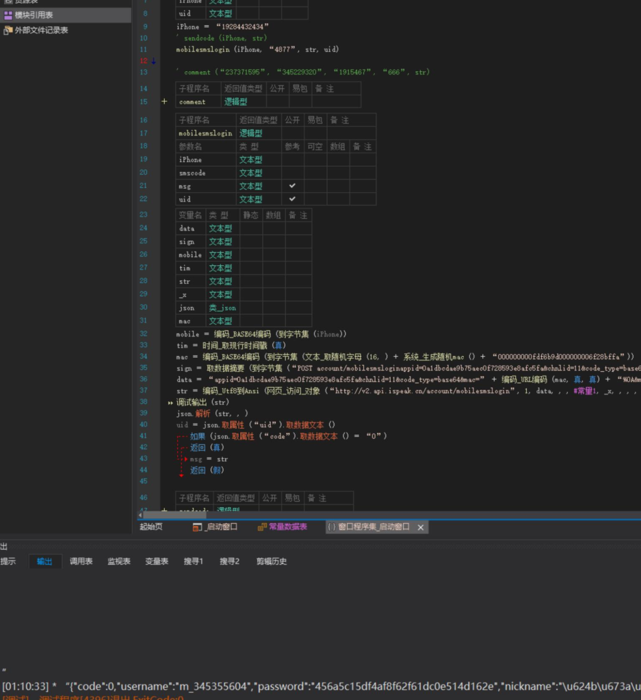Click the 返回 (假) statement

point(207,470)
